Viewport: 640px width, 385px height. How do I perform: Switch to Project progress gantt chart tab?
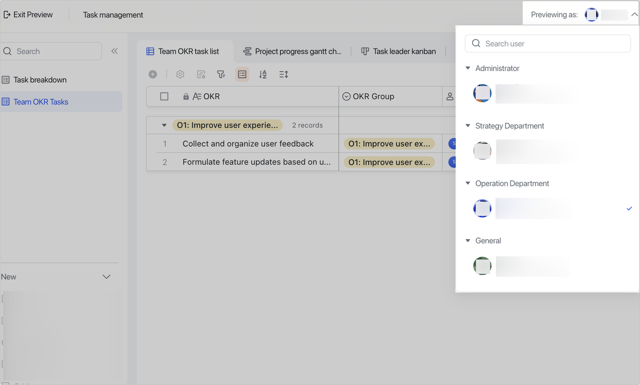click(292, 51)
